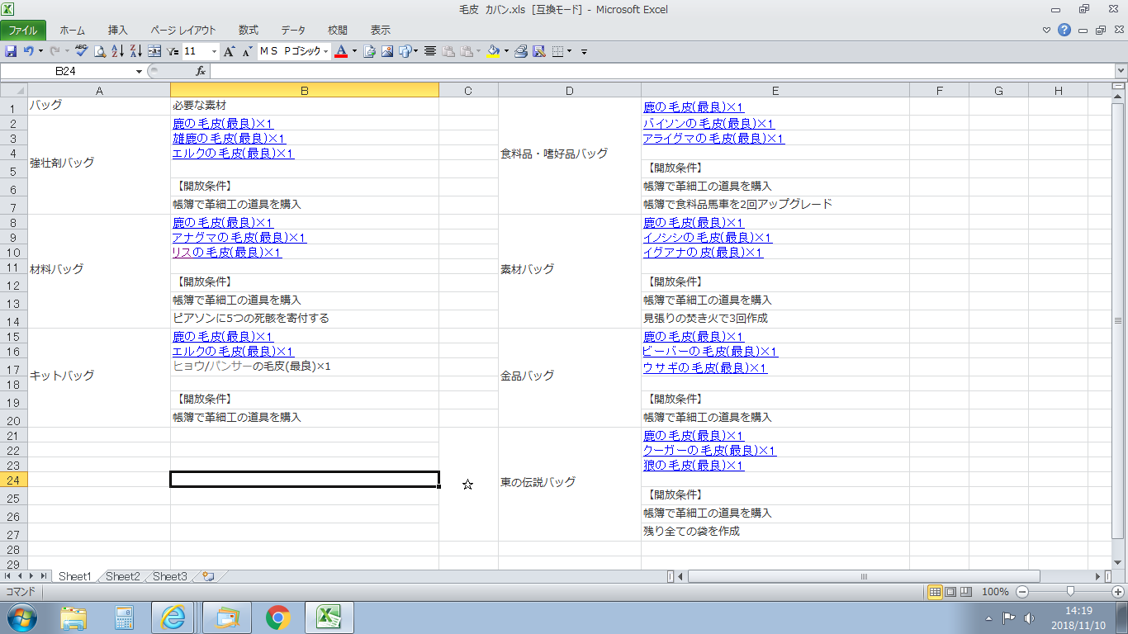
Task: Open Chrome from the taskbar
Action: (x=278, y=617)
